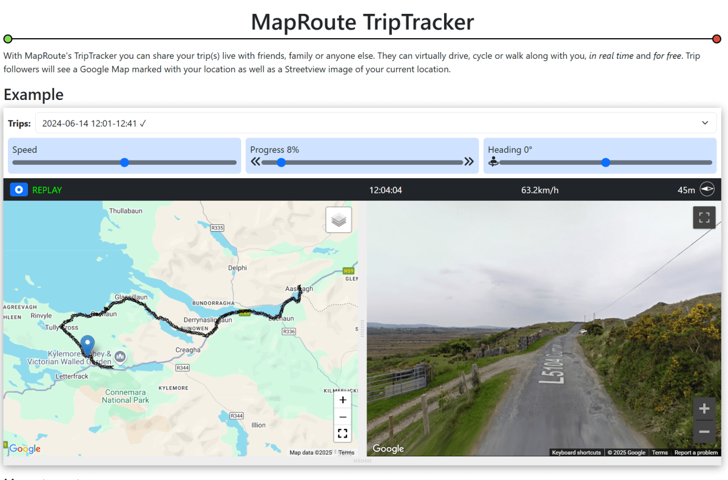Click the Connemara National Park label
Screen dimensions: 728x480
pyautogui.click(x=126, y=396)
